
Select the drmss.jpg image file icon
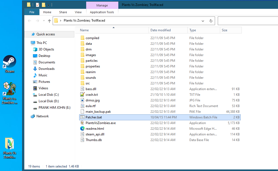pyautogui.click(x=82, y=100)
